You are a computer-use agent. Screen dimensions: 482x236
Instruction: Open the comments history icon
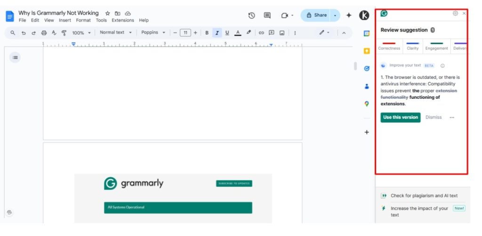coord(267,16)
